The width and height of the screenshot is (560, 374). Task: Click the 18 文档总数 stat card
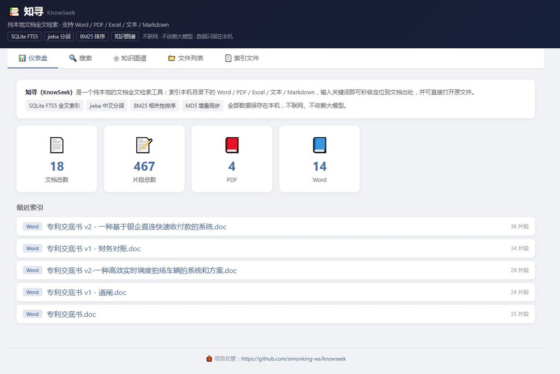point(57,159)
